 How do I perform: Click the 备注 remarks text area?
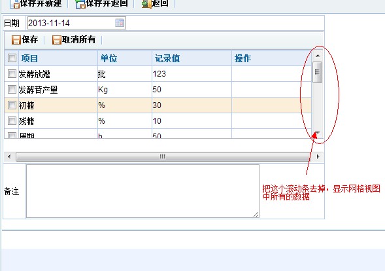[x=142, y=191]
